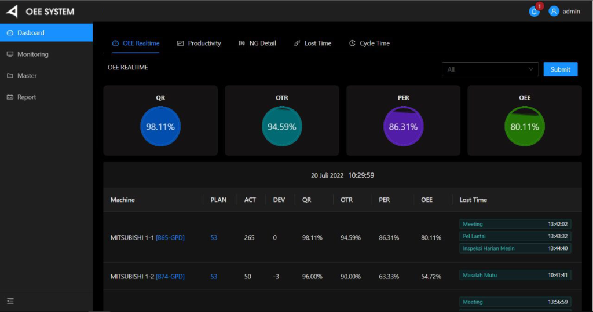Click the admin user avatar icon
Image resolution: width=593 pixels, height=312 pixels.
[x=554, y=11]
